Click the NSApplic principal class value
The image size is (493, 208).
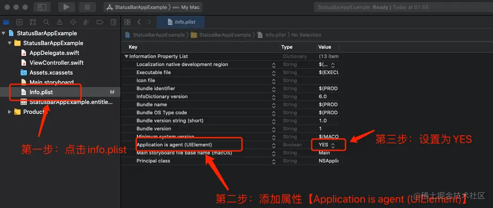click(329, 161)
